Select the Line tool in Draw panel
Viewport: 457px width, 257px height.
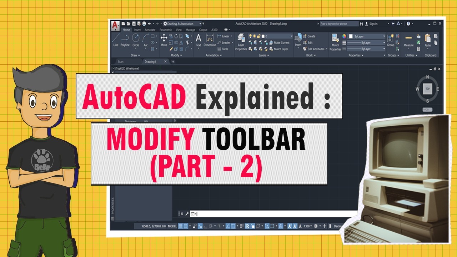pos(116,40)
